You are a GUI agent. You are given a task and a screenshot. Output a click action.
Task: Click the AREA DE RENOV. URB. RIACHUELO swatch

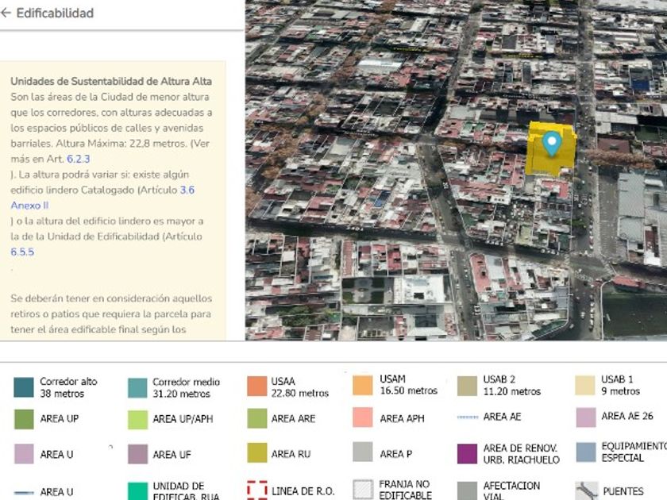click(467, 454)
